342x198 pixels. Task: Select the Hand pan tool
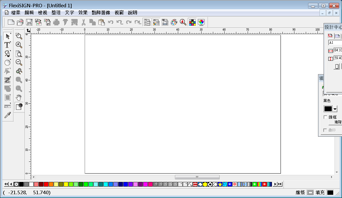pyautogui.click(x=19, y=98)
